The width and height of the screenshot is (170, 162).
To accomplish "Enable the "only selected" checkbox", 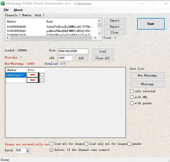I will pyautogui.click(x=132, y=91).
